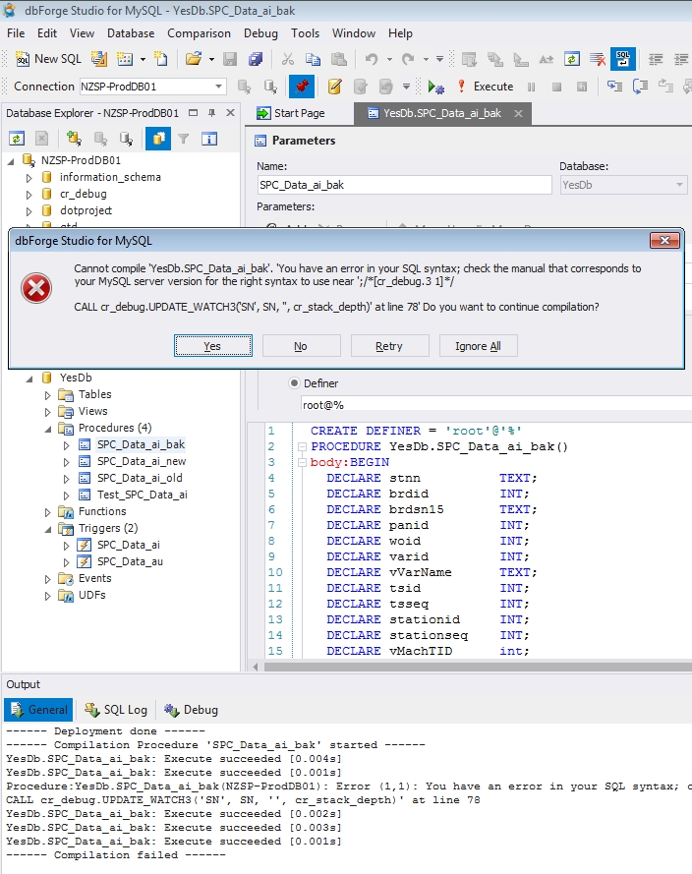
Task: Select Test_SPC_Data_ai procedure in tree
Action: click(143, 495)
